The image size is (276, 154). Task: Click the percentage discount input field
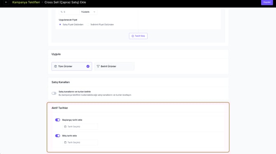tap(69, 12)
